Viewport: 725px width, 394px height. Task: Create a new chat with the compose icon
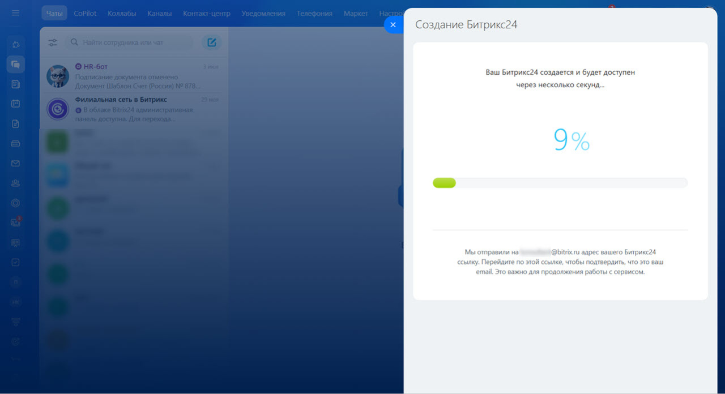pos(212,42)
